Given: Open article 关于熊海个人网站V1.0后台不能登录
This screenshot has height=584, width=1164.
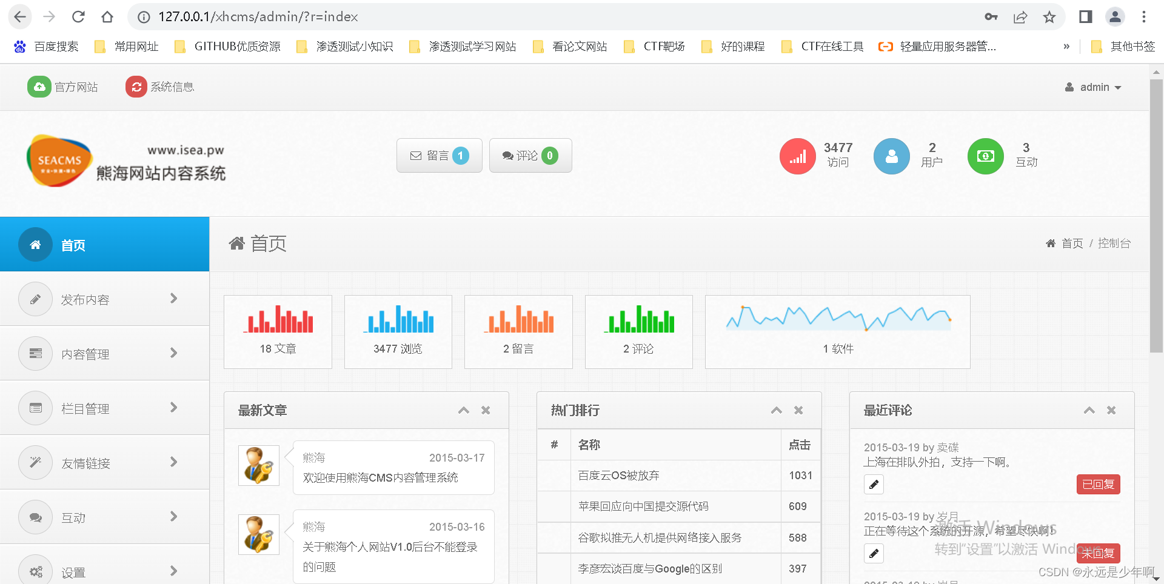Looking at the screenshot, I should point(390,557).
